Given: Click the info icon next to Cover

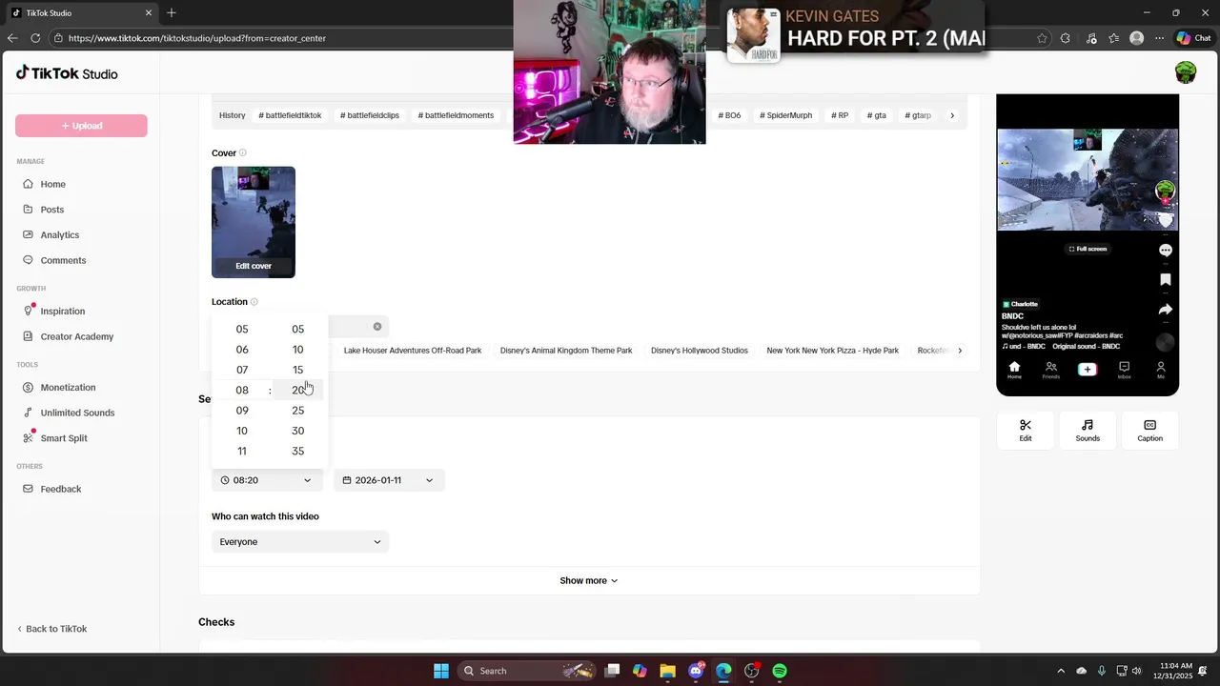Looking at the screenshot, I should tap(243, 153).
